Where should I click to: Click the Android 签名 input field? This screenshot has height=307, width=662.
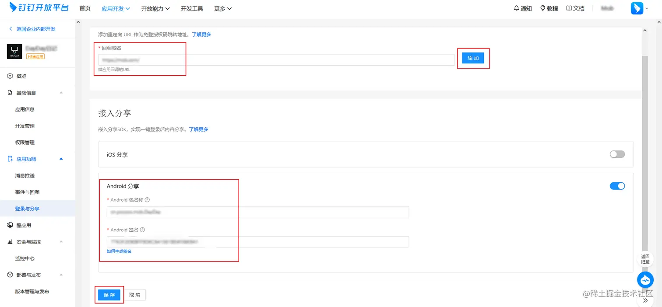[x=258, y=242]
